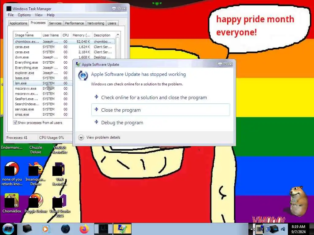Select the SeaPort.exe process row

(x=43, y=99)
